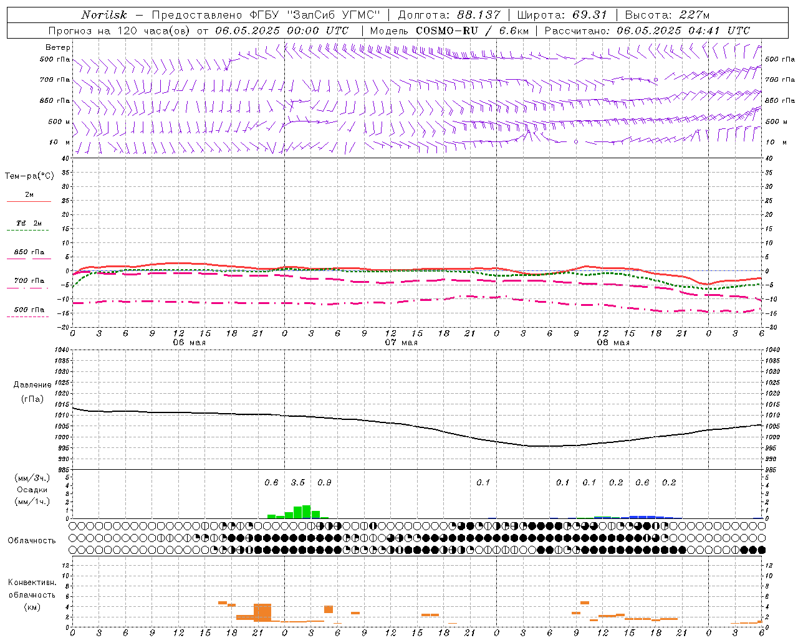
Task: Click the 3.5 precipitation total
Action: pyautogui.click(x=298, y=483)
